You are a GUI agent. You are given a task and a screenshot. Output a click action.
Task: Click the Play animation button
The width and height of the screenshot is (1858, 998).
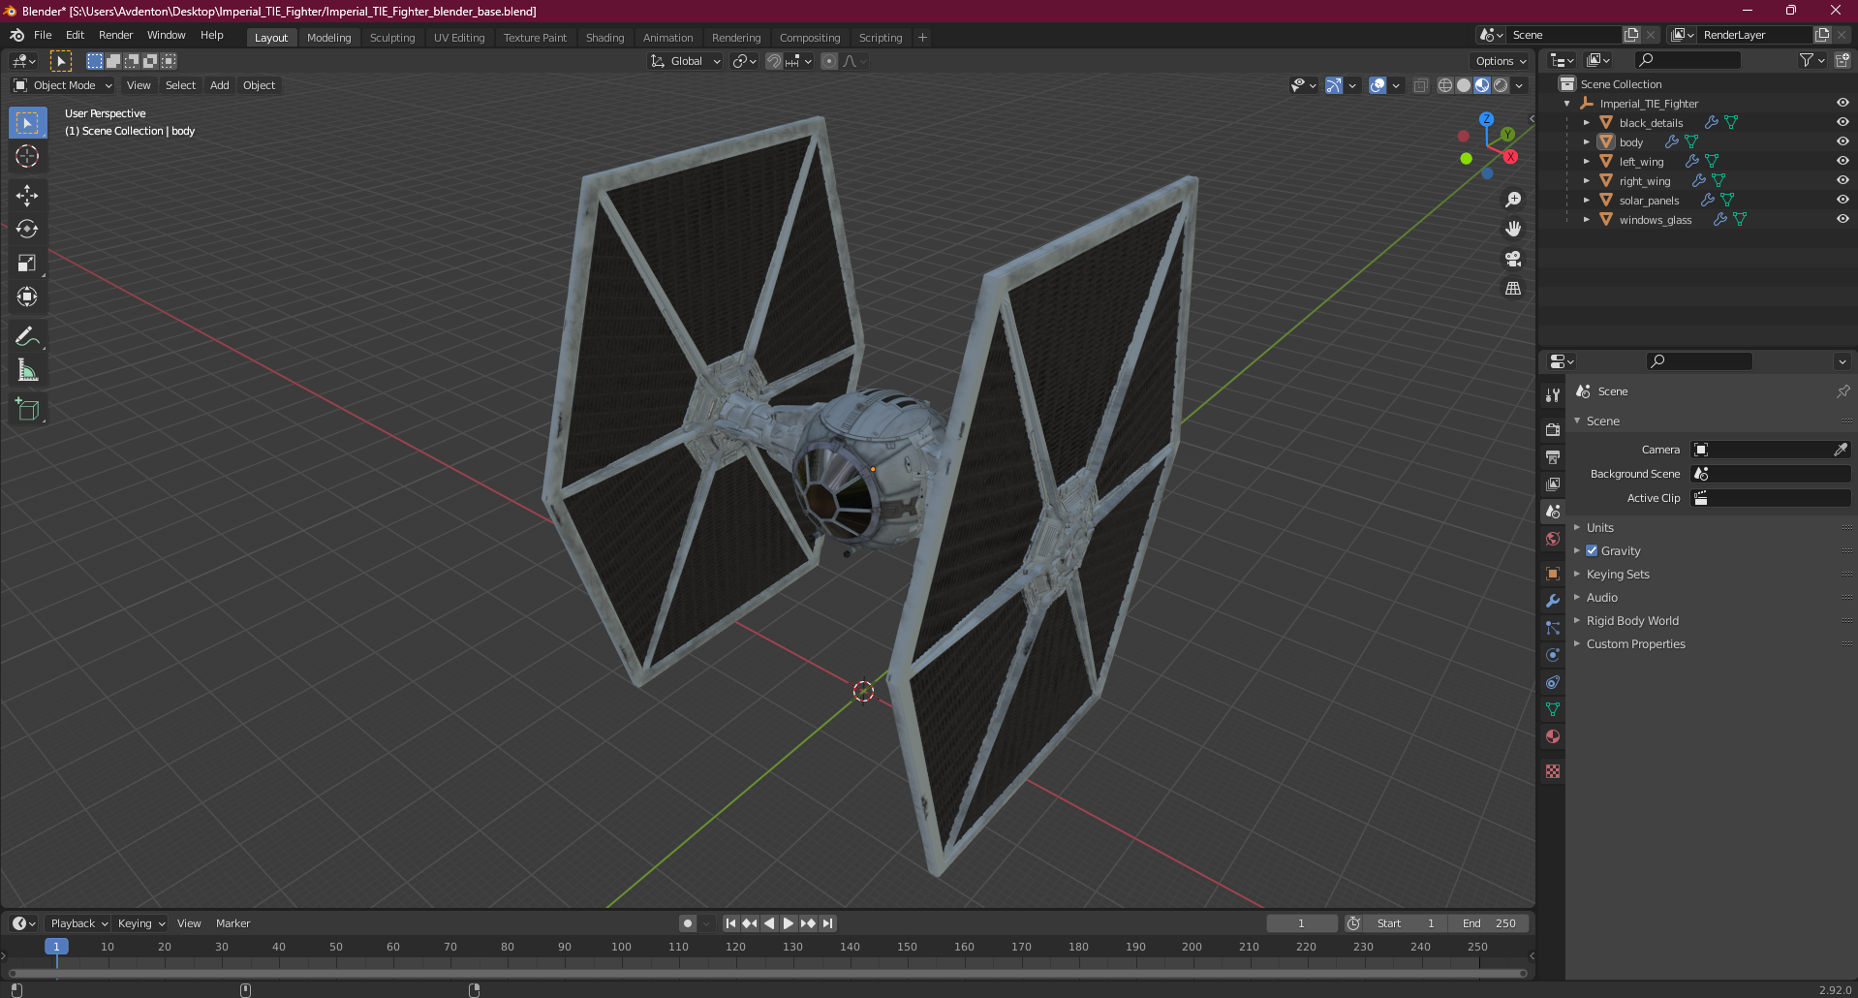point(789,923)
